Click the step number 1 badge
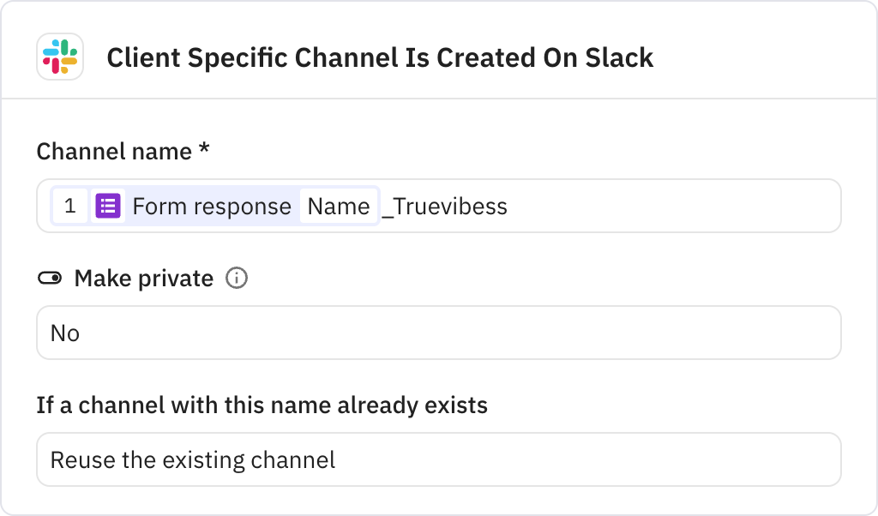 (x=71, y=206)
